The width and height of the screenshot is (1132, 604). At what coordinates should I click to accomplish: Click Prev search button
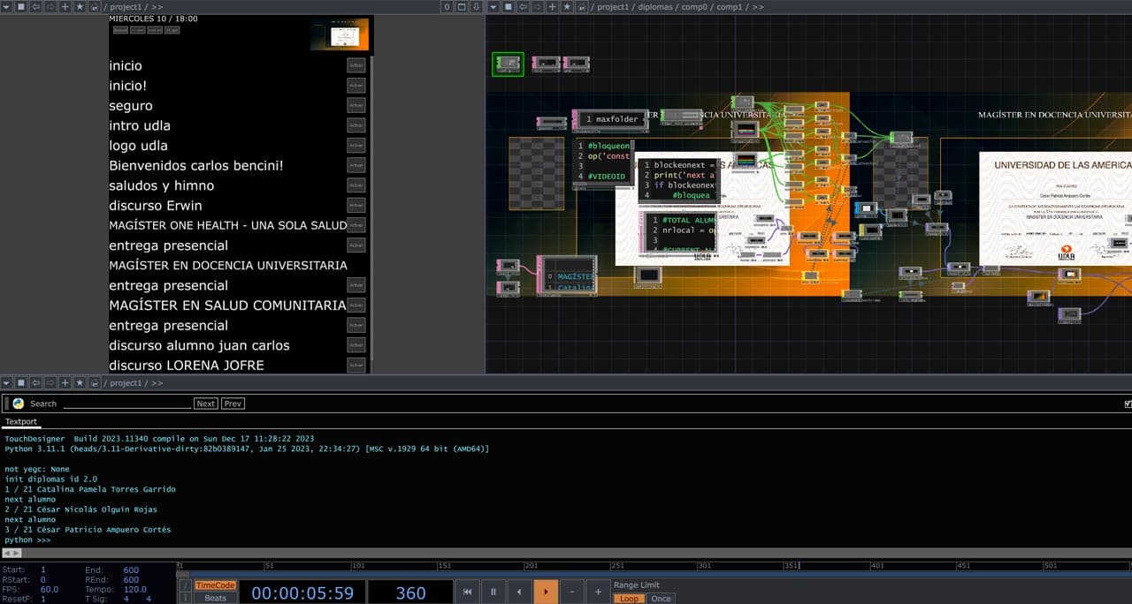233,404
